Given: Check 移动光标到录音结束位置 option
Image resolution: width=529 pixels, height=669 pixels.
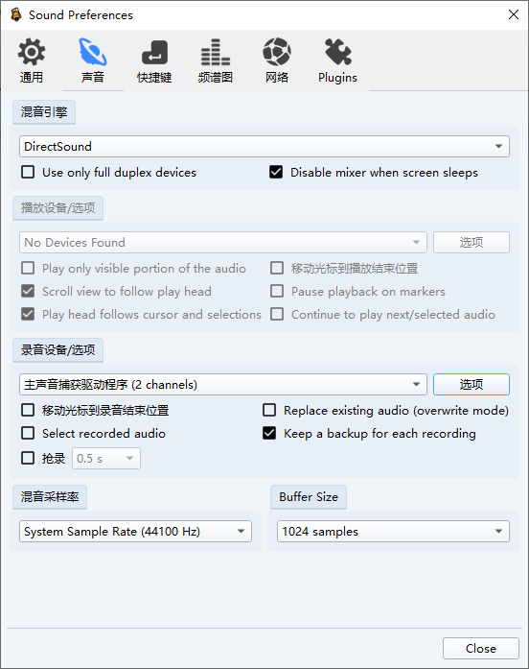Looking at the screenshot, I should click(28, 411).
